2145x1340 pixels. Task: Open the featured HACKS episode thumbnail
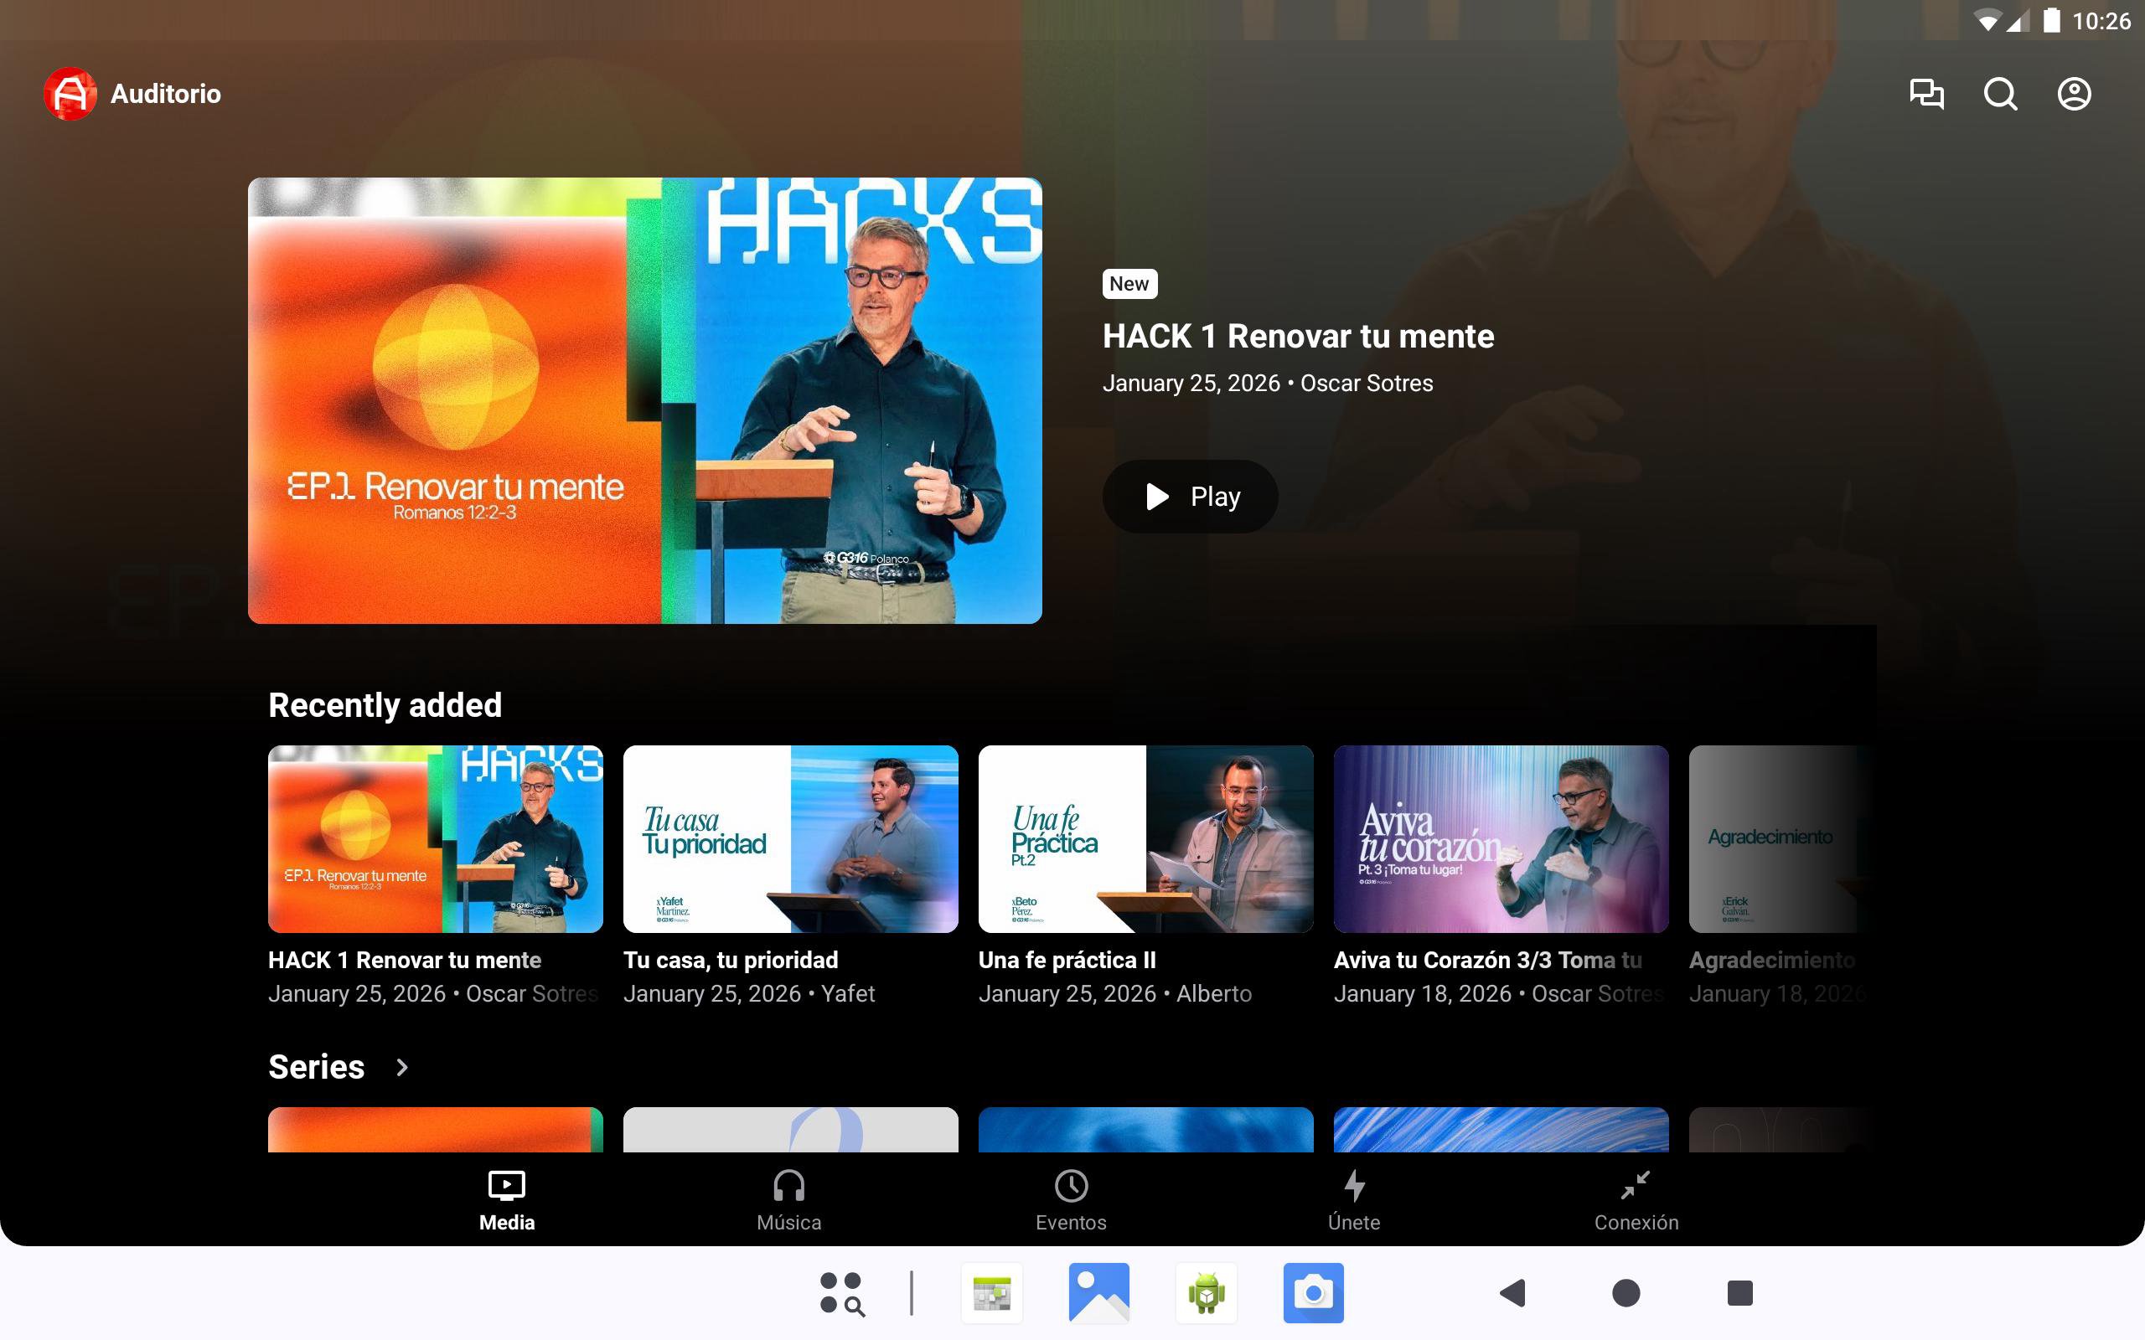click(x=644, y=400)
